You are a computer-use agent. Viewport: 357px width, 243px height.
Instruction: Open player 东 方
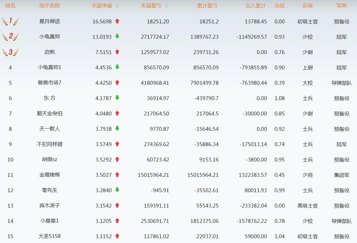49,98
